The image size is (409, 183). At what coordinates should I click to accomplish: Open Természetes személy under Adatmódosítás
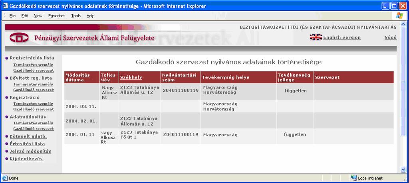click(33, 123)
